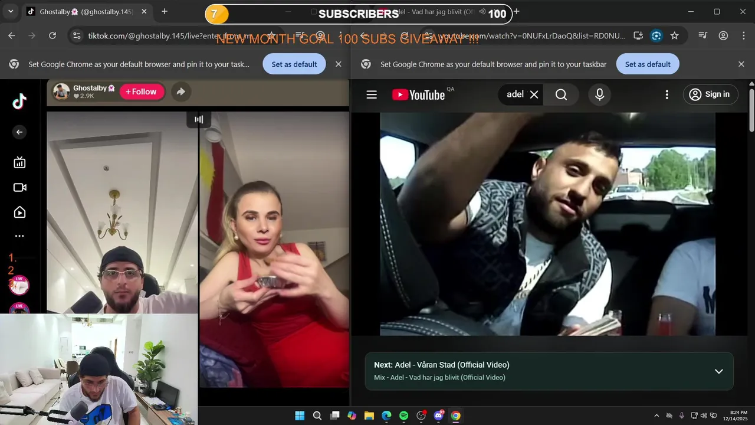
Task: Show hidden system tray icons
Action: [656, 416]
